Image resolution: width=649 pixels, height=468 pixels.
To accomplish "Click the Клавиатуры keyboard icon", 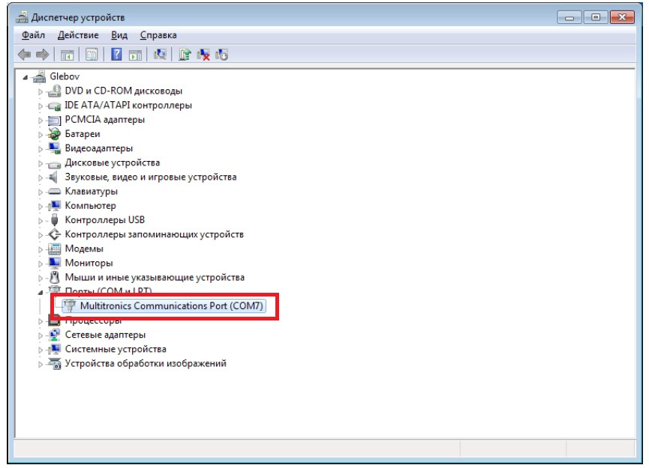I will coord(54,191).
